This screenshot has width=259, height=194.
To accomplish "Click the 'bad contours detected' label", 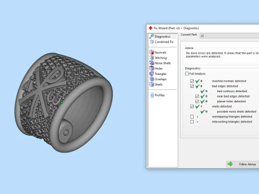I will point(232,91).
